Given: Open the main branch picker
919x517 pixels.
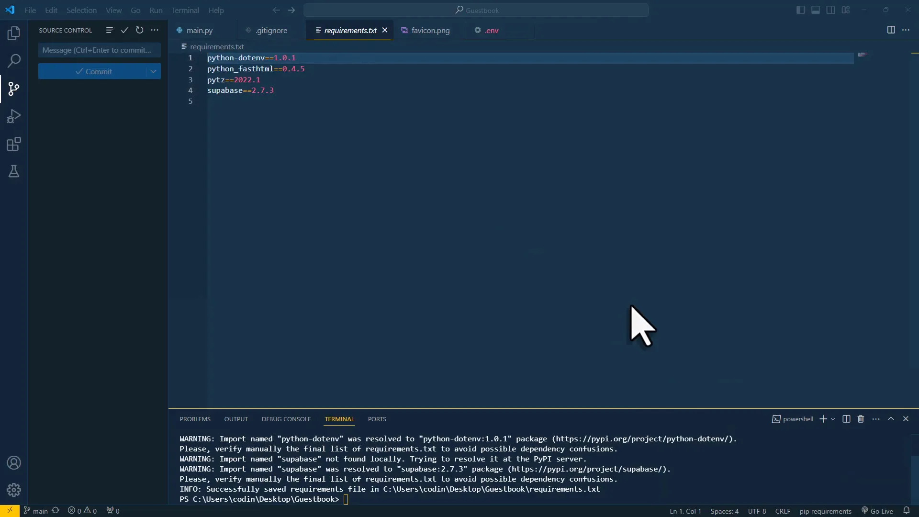Looking at the screenshot, I should pos(36,511).
